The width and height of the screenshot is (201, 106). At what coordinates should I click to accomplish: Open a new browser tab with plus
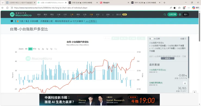tap(164, 2)
